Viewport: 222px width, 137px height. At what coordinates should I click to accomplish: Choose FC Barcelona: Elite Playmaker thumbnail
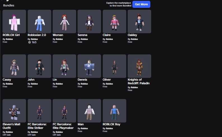pyautogui.click(x=64, y=111)
